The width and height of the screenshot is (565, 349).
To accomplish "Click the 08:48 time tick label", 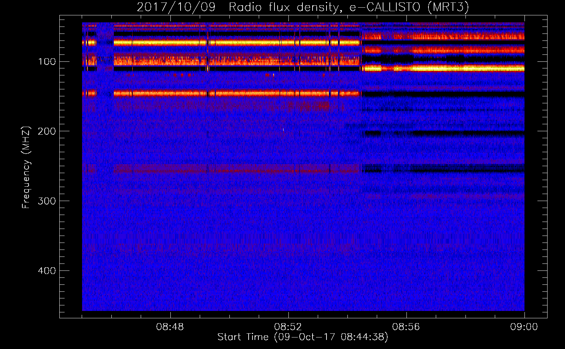I will 170,327.
